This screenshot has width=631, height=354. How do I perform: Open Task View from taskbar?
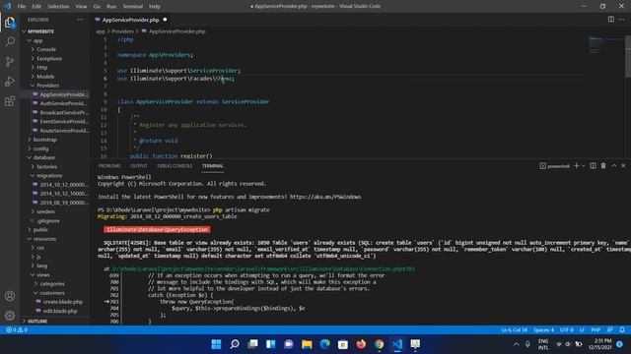click(252, 344)
